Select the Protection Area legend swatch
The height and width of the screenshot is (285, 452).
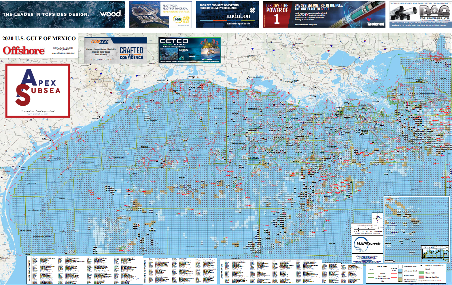click(x=400, y=266)
